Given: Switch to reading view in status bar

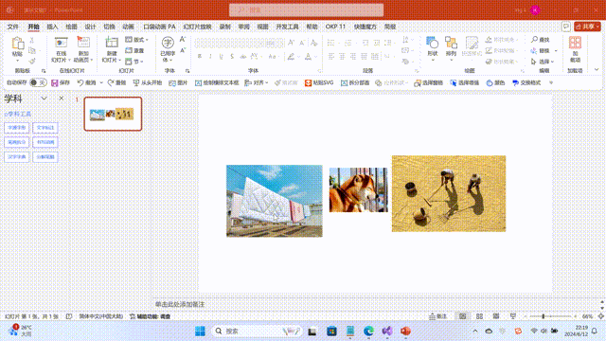Looking at the screenshot, I should tap(496, 316).
